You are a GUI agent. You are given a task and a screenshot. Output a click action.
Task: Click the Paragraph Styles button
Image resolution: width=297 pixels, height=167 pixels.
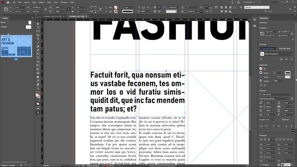[x=268, y=48]
